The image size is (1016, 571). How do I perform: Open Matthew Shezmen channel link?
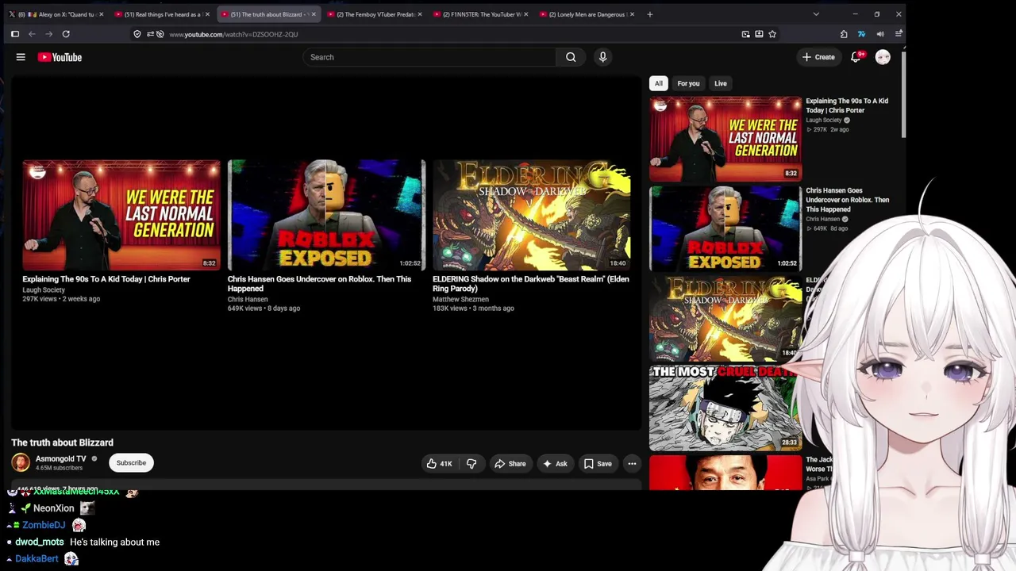(460, 300)
